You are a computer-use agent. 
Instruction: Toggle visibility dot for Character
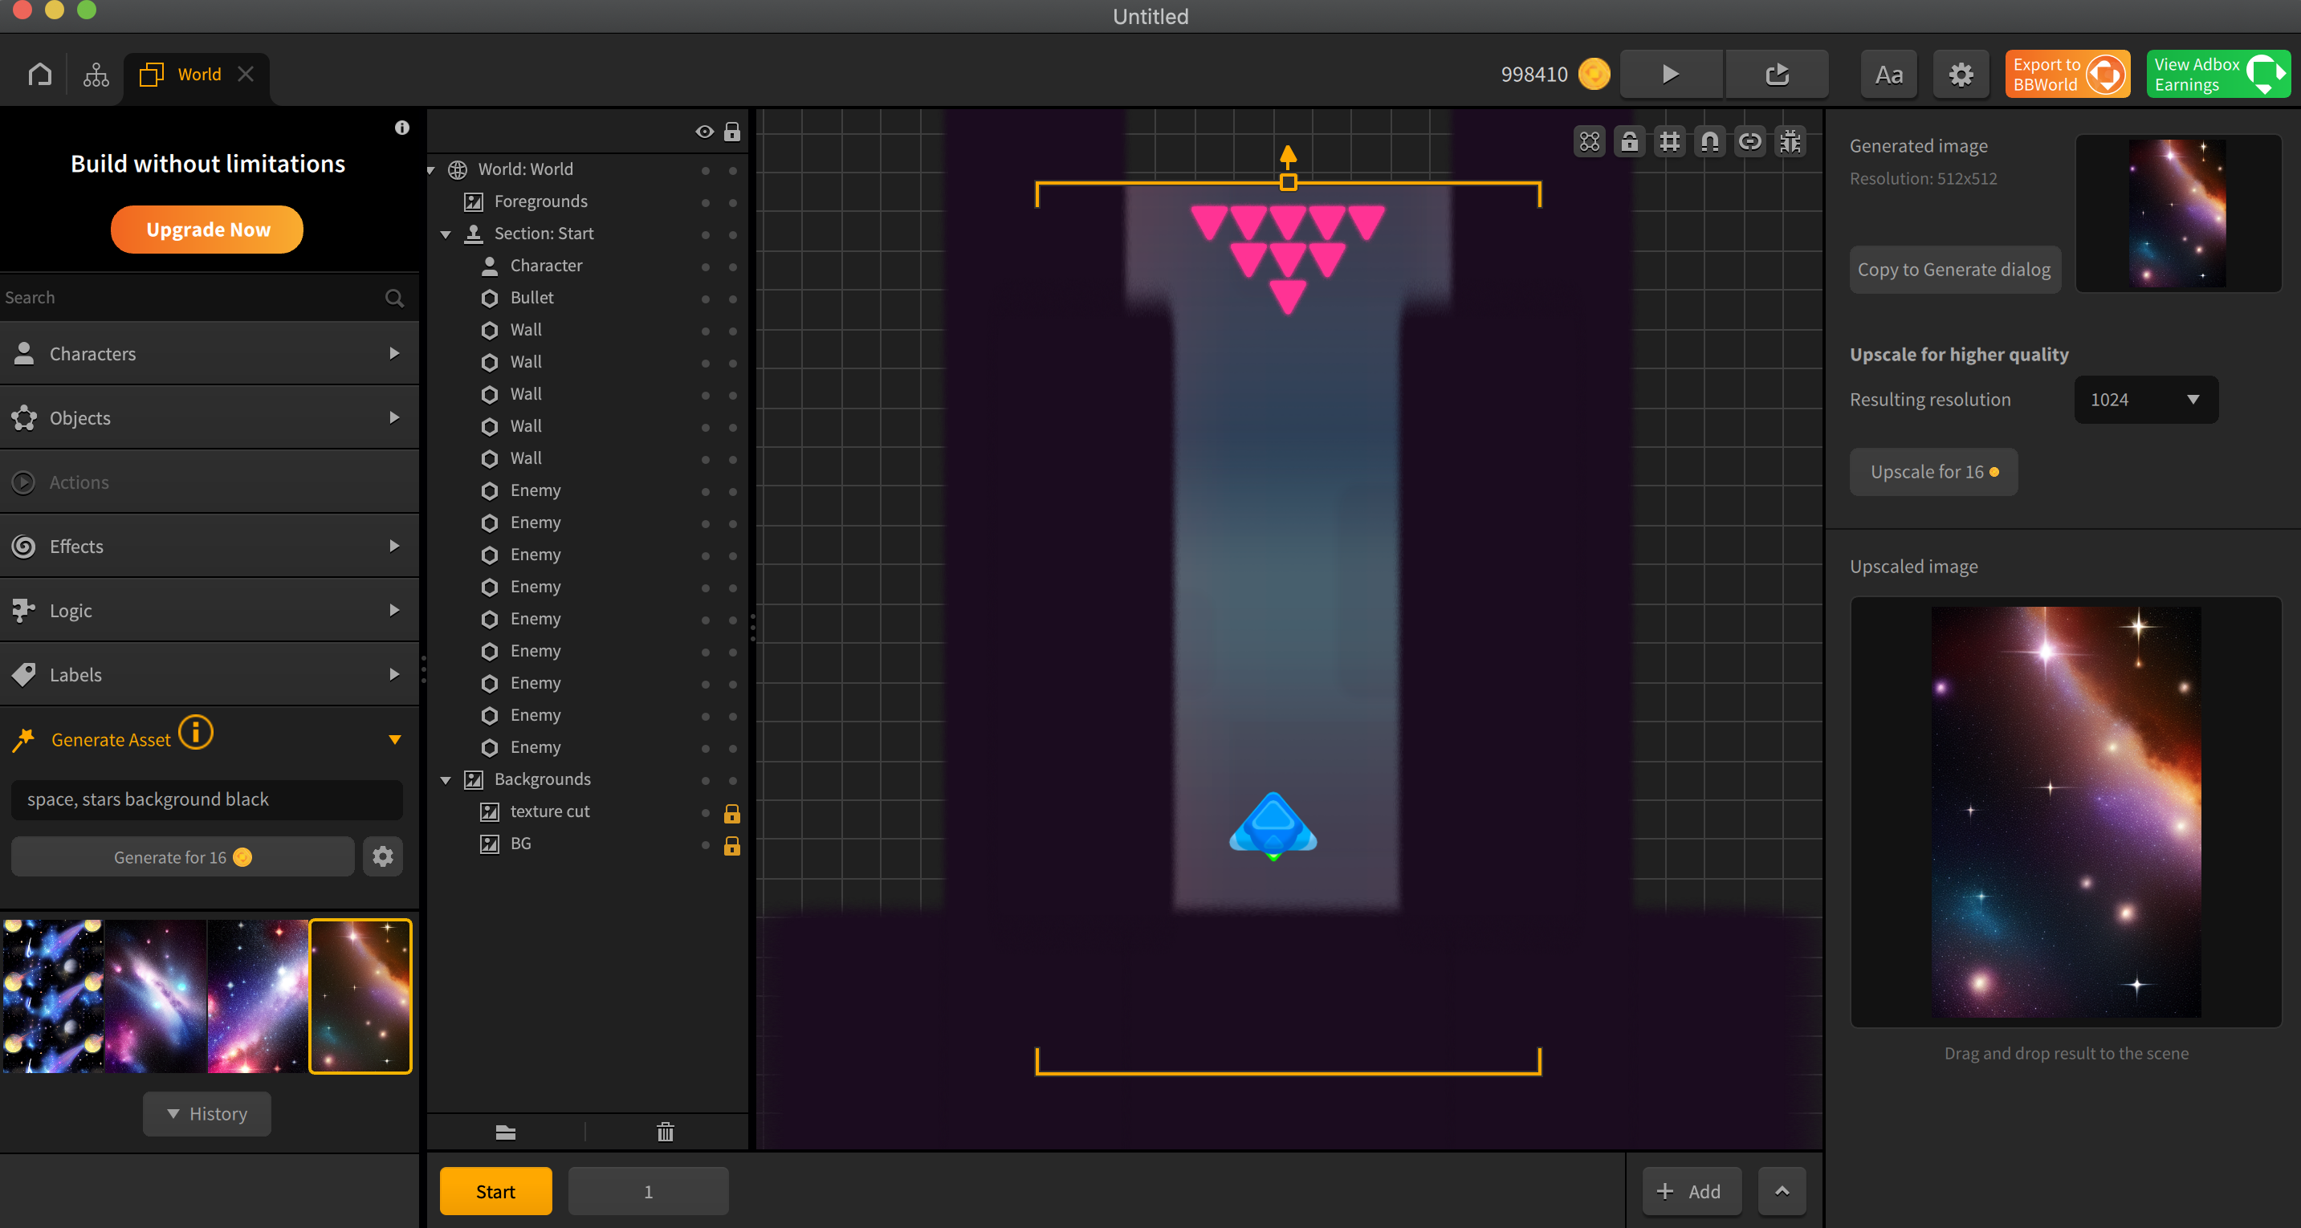(706, 266)
